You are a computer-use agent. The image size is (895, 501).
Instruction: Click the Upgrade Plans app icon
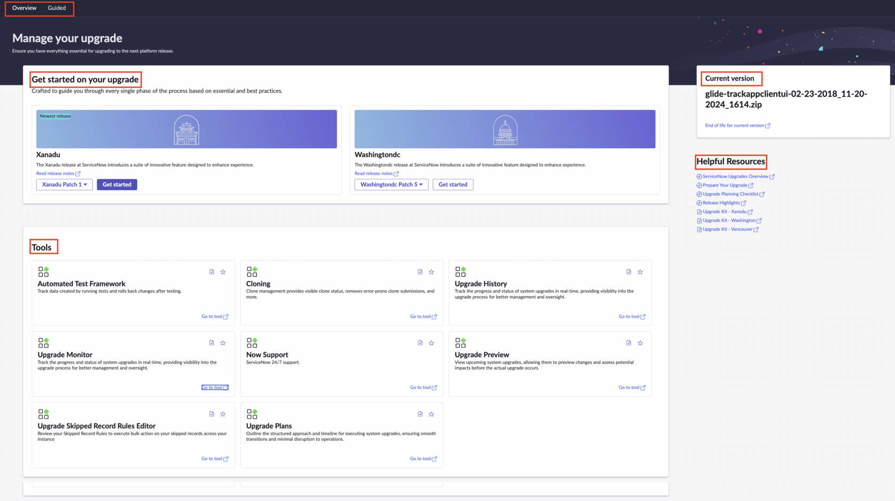point(252,413)
